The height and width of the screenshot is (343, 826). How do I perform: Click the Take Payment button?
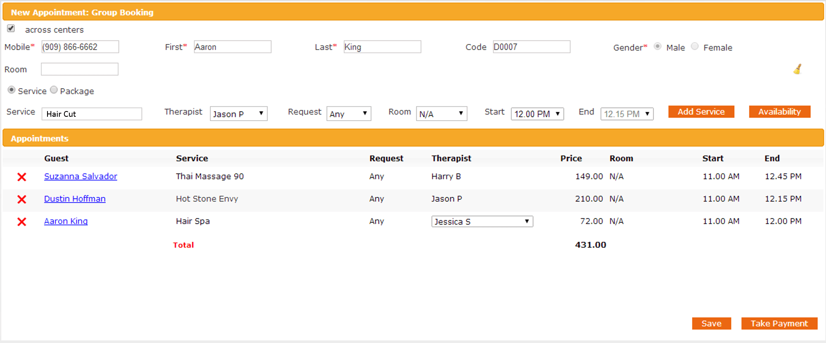click(779, 324)
